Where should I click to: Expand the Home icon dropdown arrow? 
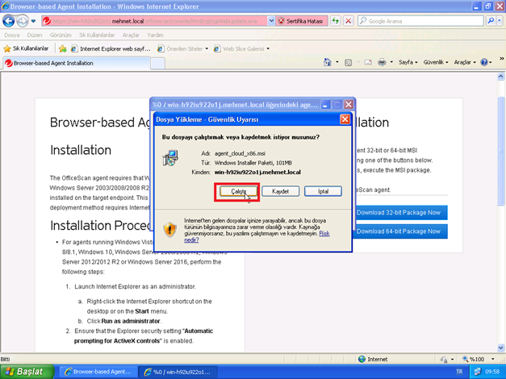point(337,62)
